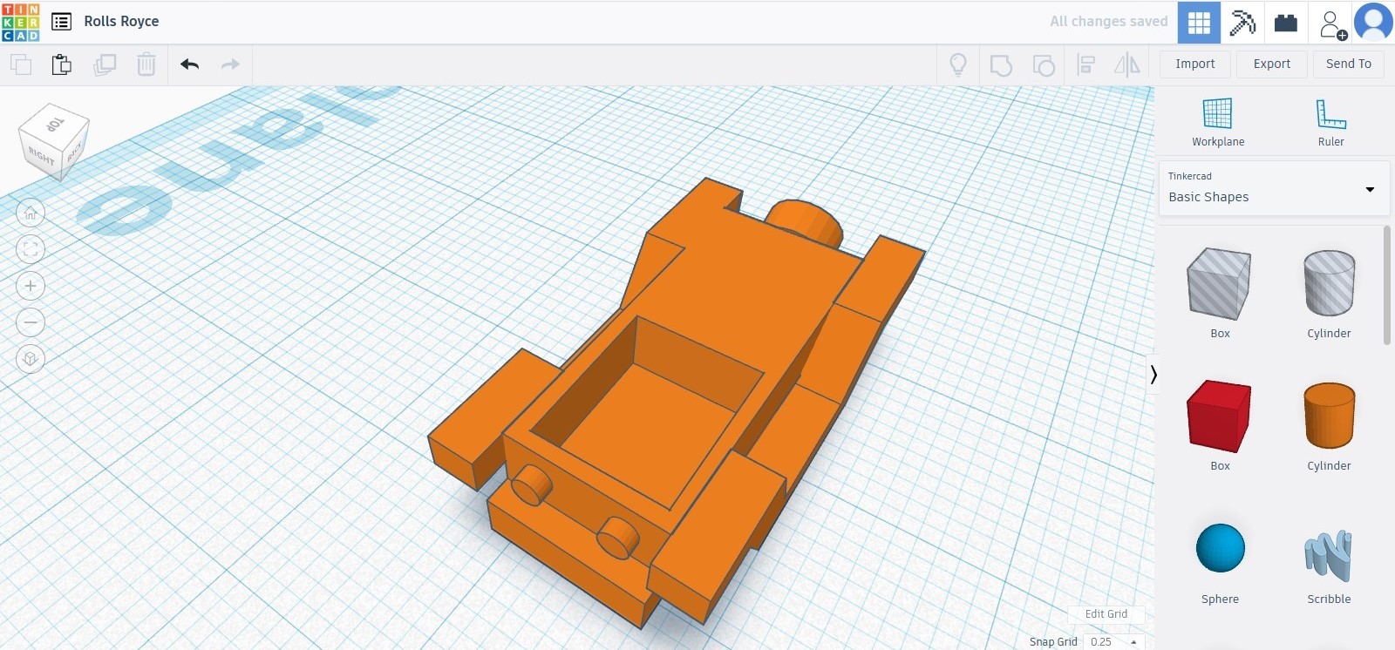1395x650 pixels.
Task: Click the Rolls Royce design name
Action: [121, 22]
